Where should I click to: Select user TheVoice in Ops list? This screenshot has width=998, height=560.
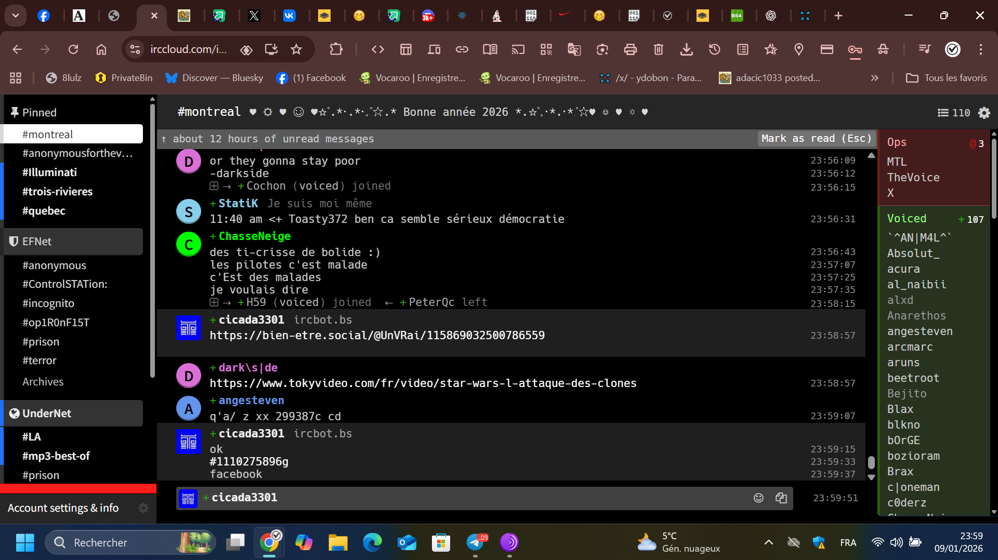[913, 178]
